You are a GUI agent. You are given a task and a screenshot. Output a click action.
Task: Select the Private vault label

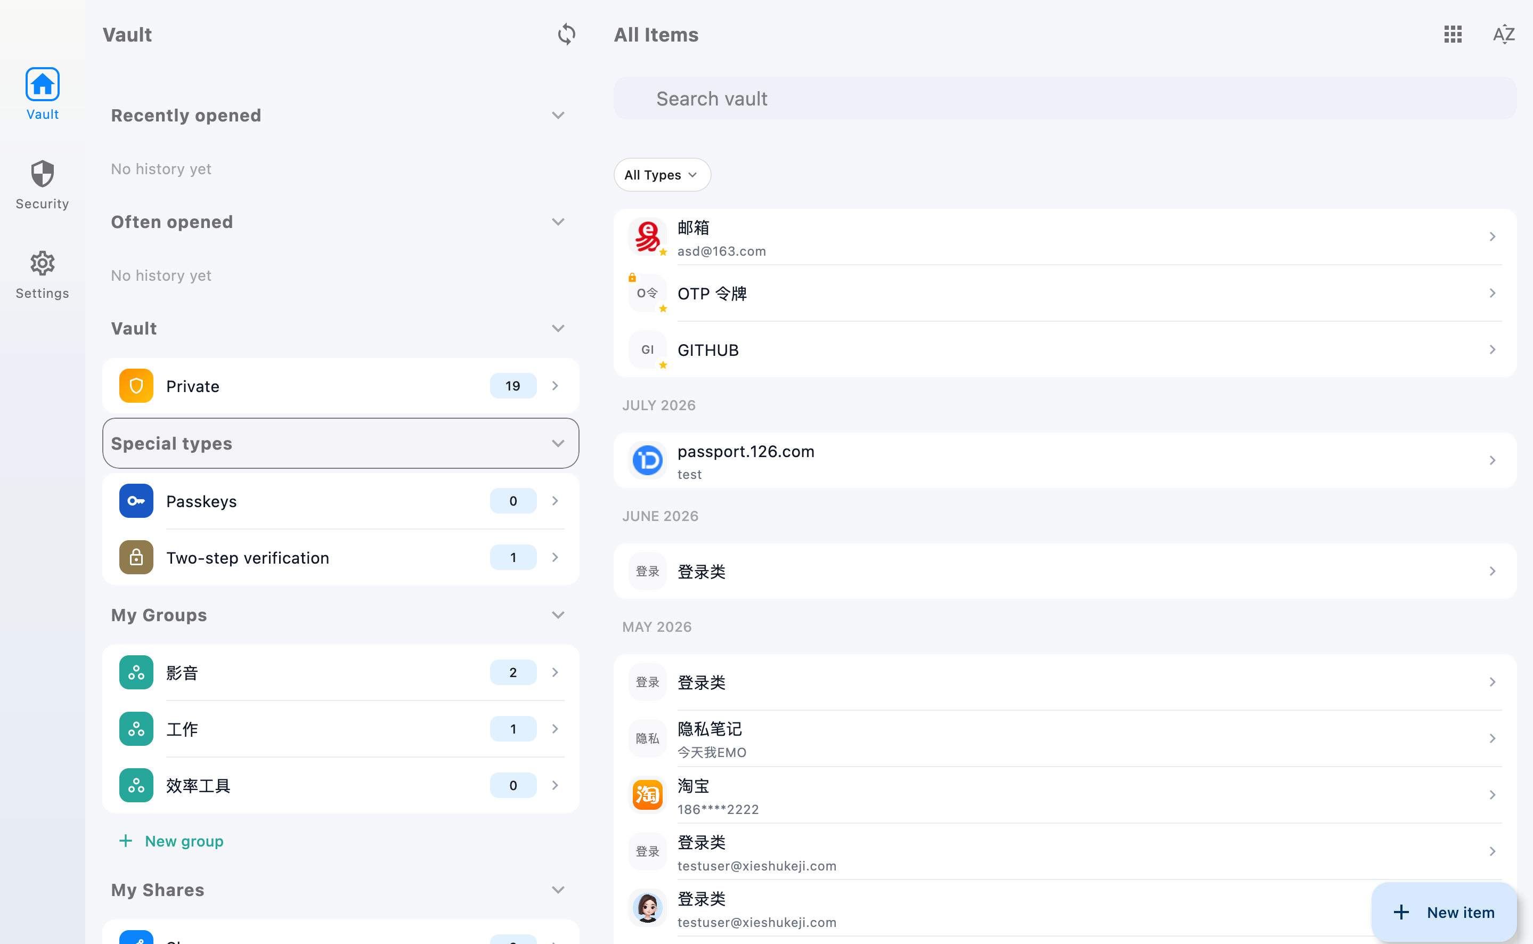[193, 386]
